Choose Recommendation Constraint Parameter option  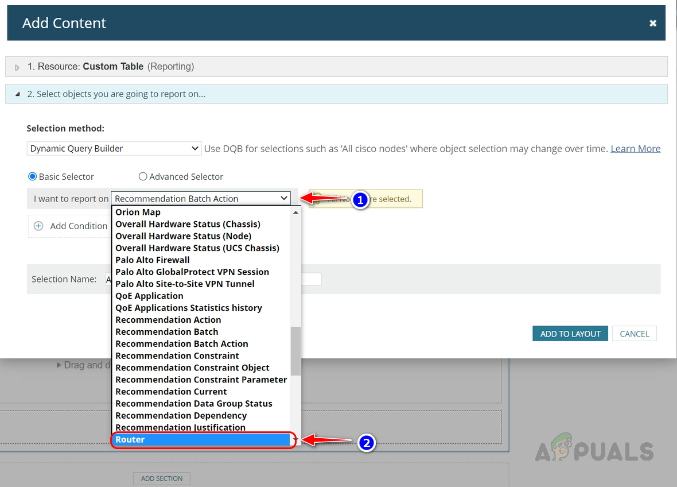(201, 380)
